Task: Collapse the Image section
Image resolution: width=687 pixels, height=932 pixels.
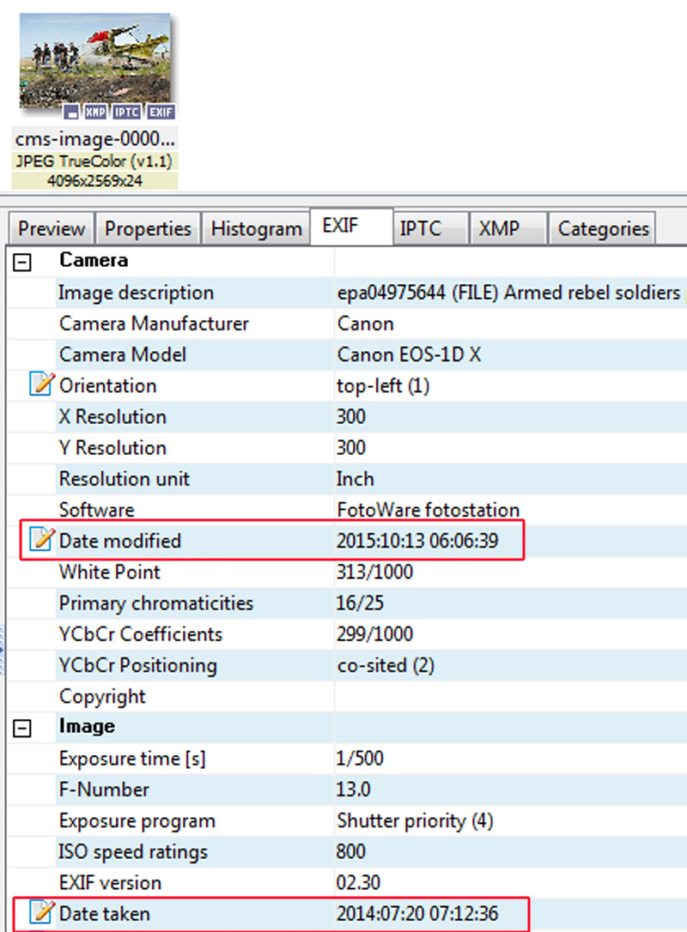Action: point(22,728)
